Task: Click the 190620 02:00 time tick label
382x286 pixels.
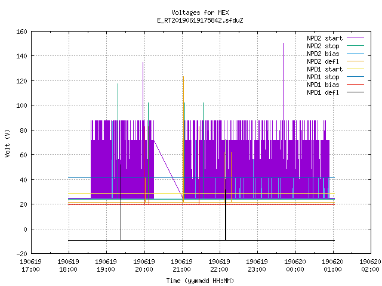Action: 370,266
